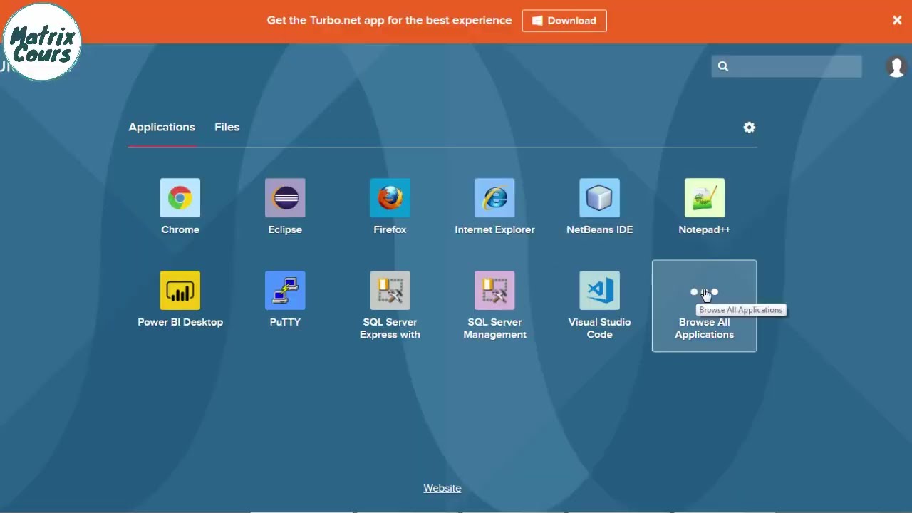Viewport: 912px width, 513px height.
Task: Launch the PuTTY icon
Action: (285, 290)
